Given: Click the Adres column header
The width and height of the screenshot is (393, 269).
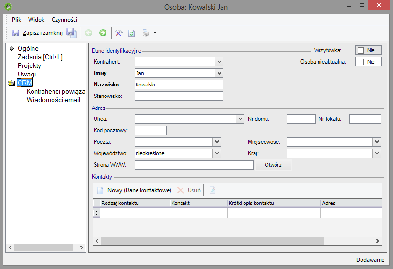Looking at the screenshot, I should coord(351,203).
